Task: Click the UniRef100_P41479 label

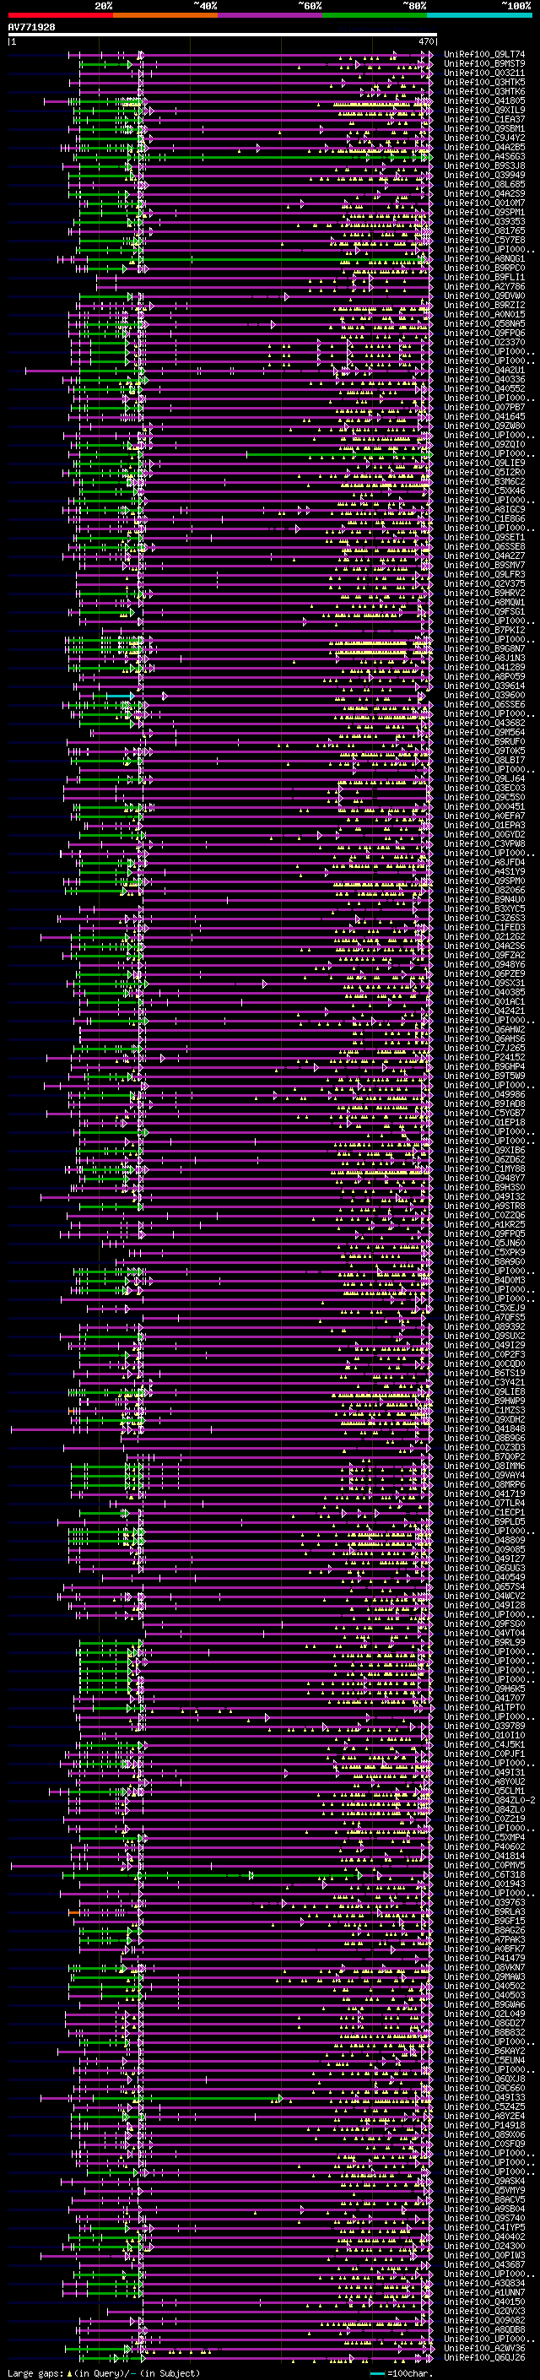Action: click(x=484, y=1959)
